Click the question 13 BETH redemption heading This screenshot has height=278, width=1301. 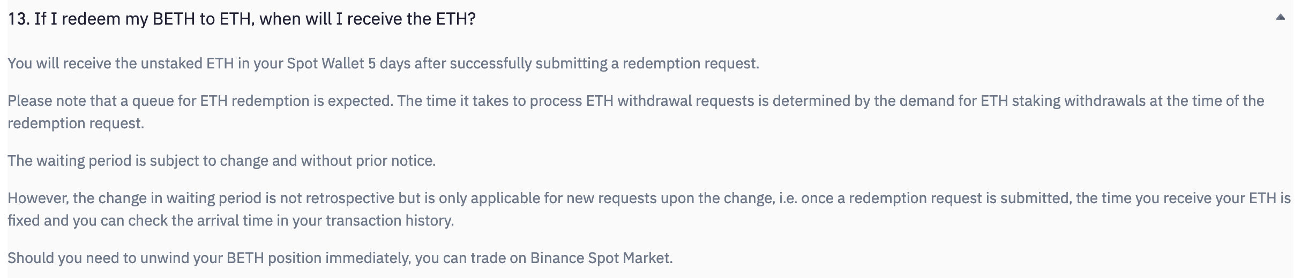coord(241,19)
